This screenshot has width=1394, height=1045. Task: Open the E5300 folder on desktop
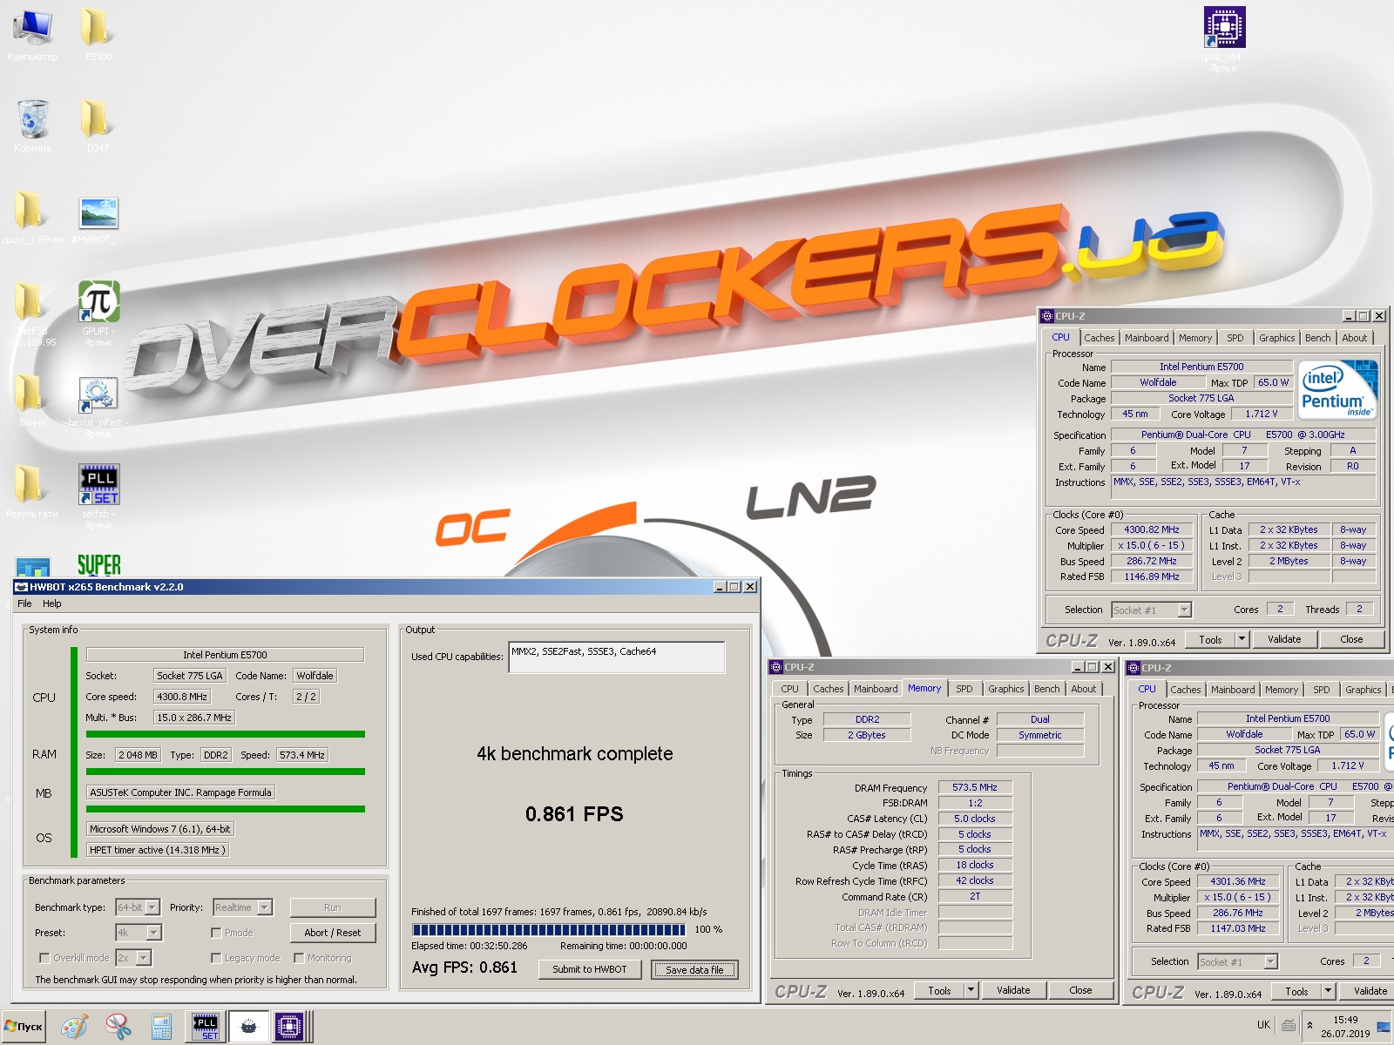(x=98, y=35)
